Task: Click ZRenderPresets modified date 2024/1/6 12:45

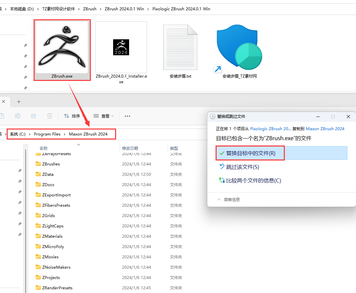Action: tap(136, 288)
